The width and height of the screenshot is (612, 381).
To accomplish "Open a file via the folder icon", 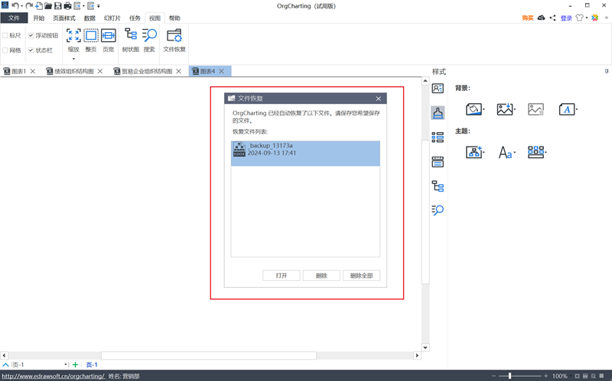I will 48,6.
